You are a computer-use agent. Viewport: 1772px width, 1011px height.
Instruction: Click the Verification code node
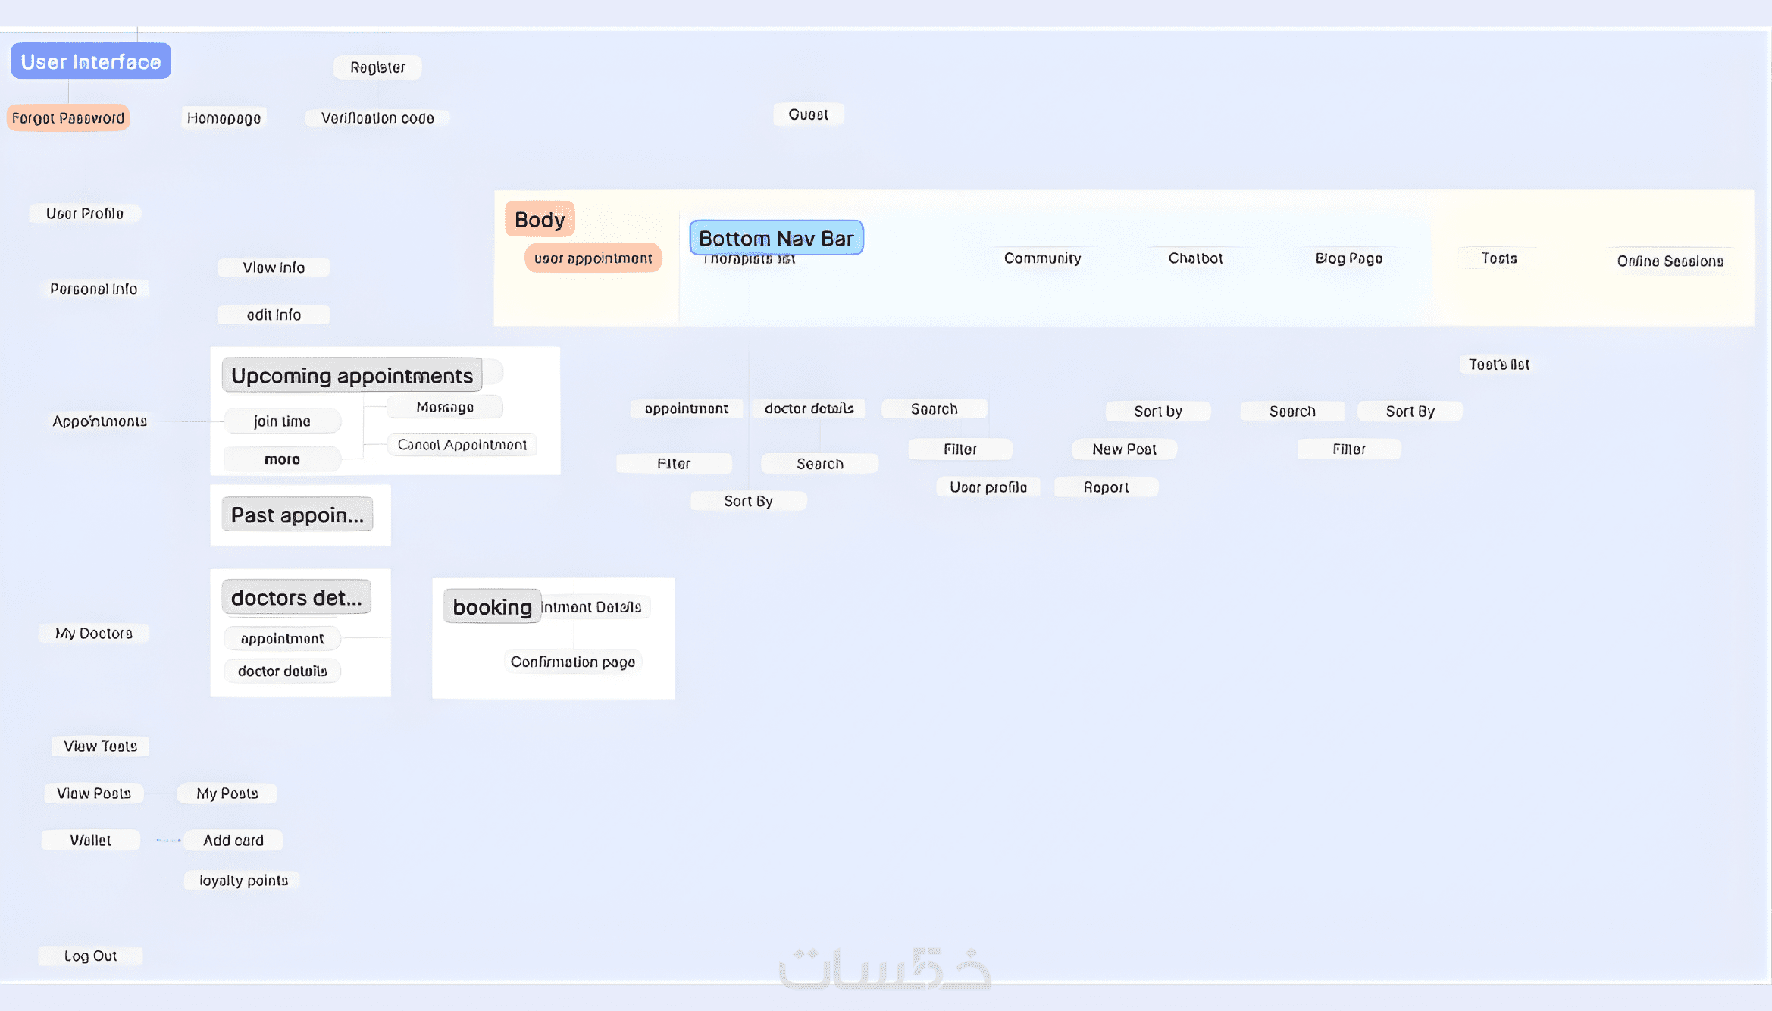click(x=377, y=118)
